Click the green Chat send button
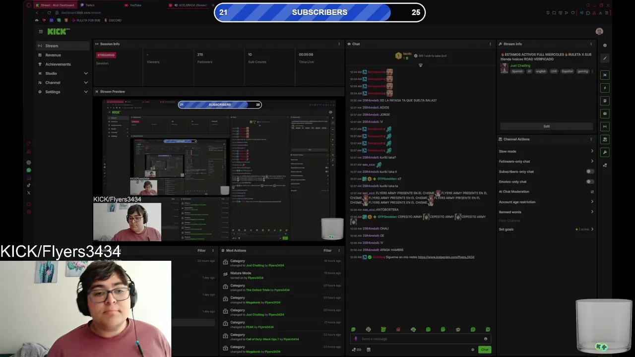This screenshot has width=635, height=357. point(485,350)
